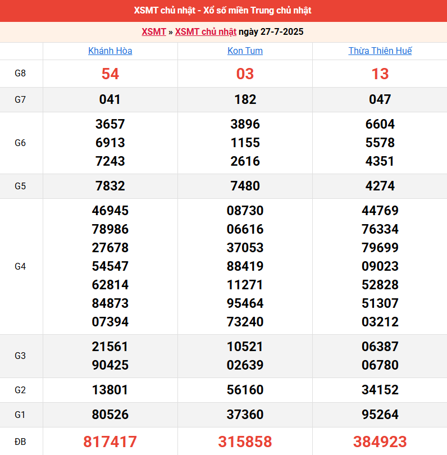The height and width of the screenshot is (455, 447).
Task: Select G5 number 4274
Action: [380, 186]
